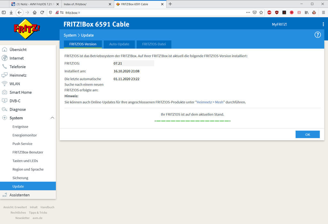Close the FRITZ!Box 6591 Cable browser tab

tap(162, 4)
